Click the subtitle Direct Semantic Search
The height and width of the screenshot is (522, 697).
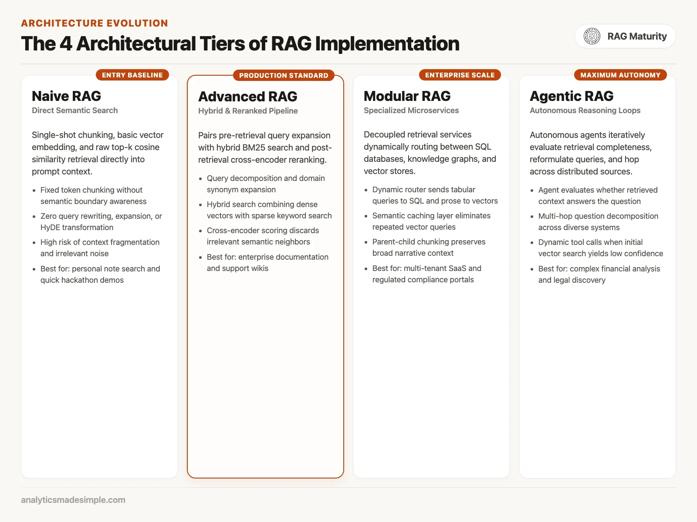pyautogui.click(x=75, y=110)
